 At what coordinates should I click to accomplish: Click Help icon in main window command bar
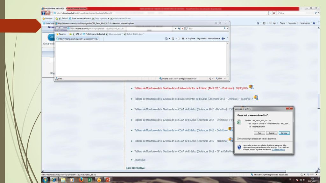point(314,23)
